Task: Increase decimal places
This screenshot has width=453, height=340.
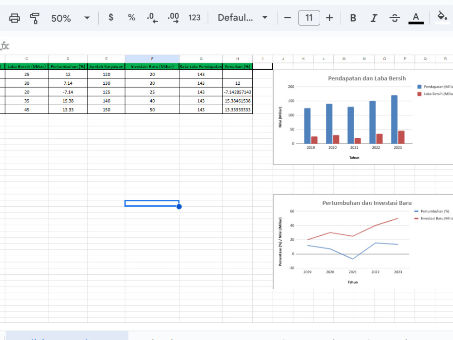Action: click(x=173, y=18)
